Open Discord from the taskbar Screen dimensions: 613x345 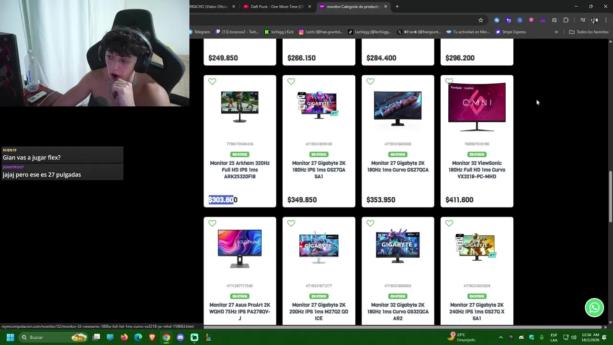pos(180,337)
